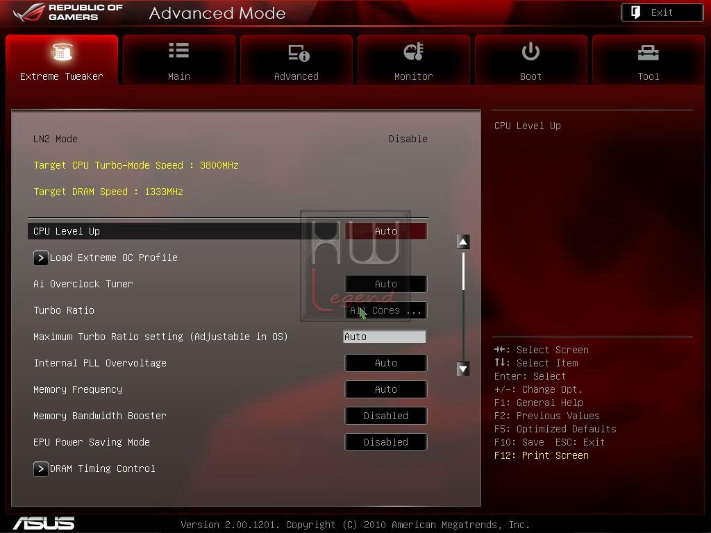Screen dimensions: 711x533
Task: Click the Boot tab power icon
Action: tap(530, 51)
